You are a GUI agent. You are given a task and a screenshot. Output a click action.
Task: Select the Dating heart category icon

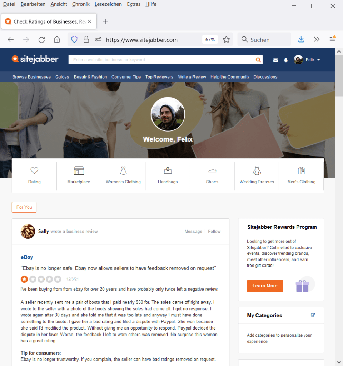pos(34,171)
